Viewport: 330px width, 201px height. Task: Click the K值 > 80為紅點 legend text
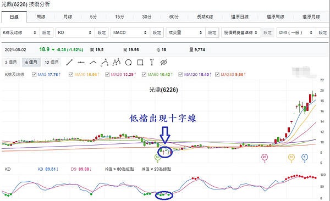point(119,169)
